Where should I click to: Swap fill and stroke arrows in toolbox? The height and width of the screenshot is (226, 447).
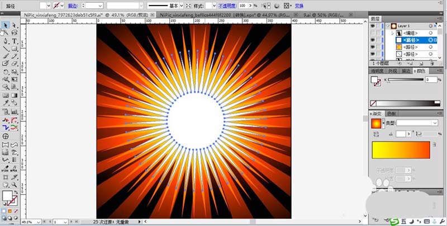pos(16,192)
